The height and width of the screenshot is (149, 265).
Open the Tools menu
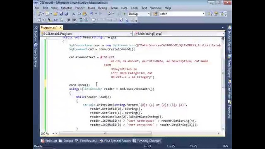(134, 8)
